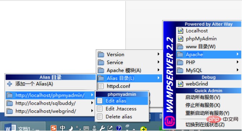Click 添加一个 Alias(A) to add alias
Image resolution: width=242 pixels, height=131 pixels.
tap(51, 84)
